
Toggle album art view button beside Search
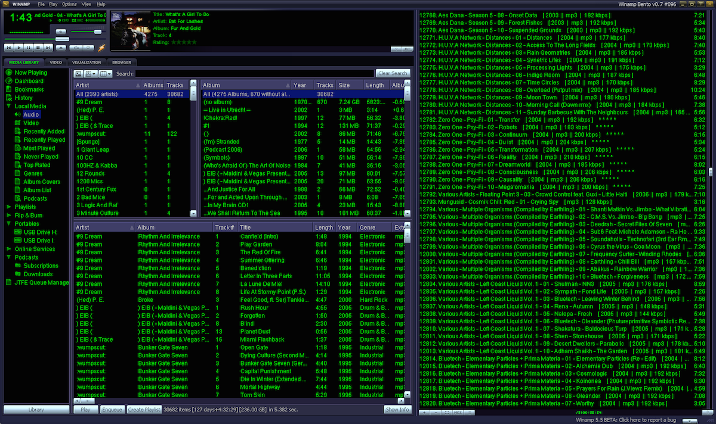pyautogui.click(x=78, y=74)
